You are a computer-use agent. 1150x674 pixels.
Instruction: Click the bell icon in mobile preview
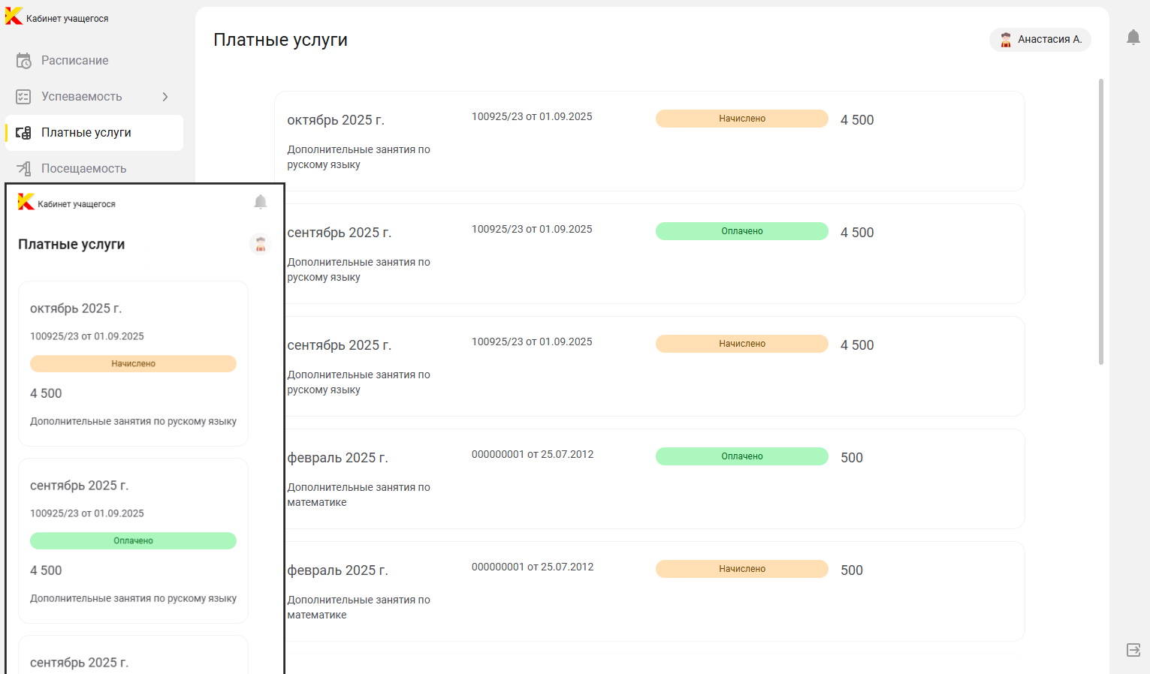[x=260, y=202]
